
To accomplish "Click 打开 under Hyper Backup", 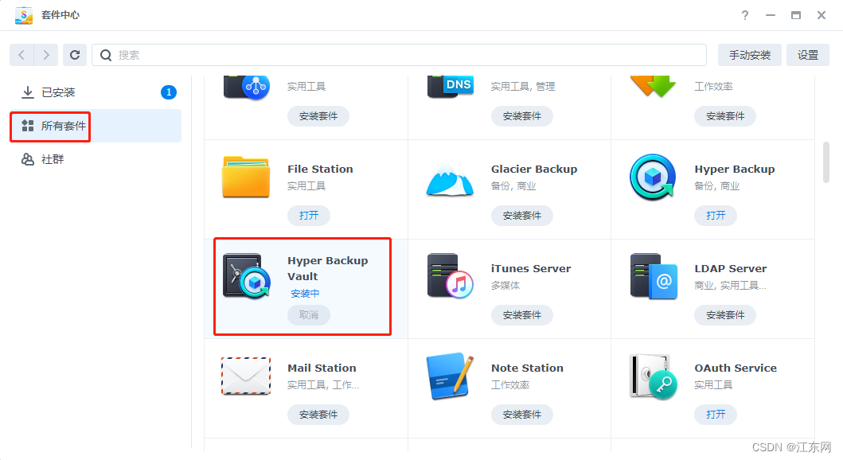I will [716, 216].
